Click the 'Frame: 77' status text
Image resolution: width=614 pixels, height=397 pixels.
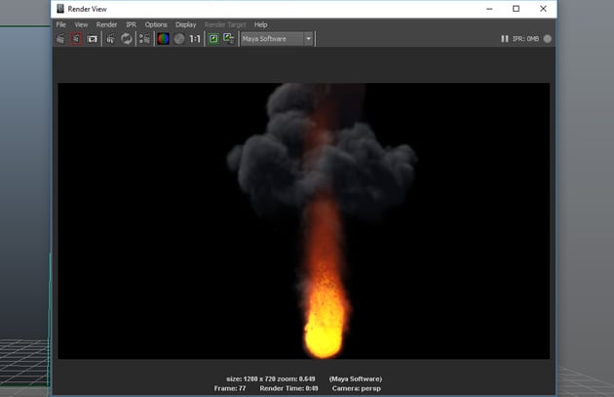[x=230, y=388]
